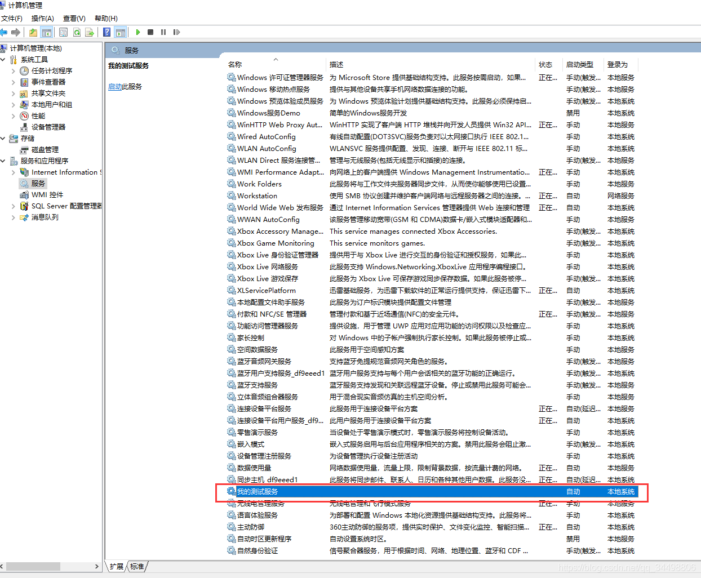Viewport: 701px width, 578px height.
Task: Restart service with the restart icon
Action: coord(176,32)
